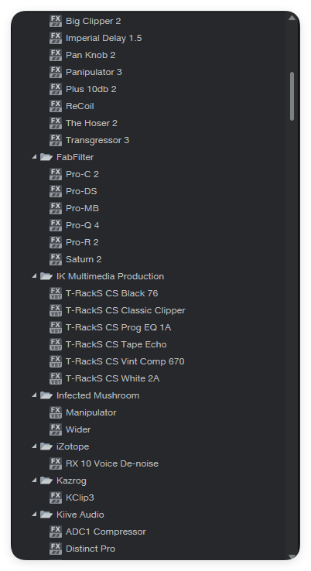
Task: Select the RX 10 Voice De-noise plugin
Action: pos(112,463)
